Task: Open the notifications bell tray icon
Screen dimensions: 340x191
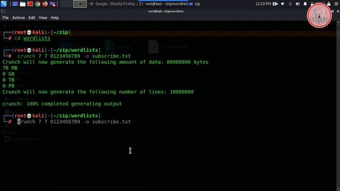Action: click(x=305, y=4)
